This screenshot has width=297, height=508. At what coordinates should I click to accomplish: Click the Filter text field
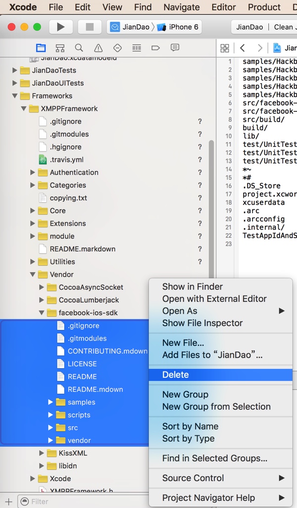pos(84,502)
